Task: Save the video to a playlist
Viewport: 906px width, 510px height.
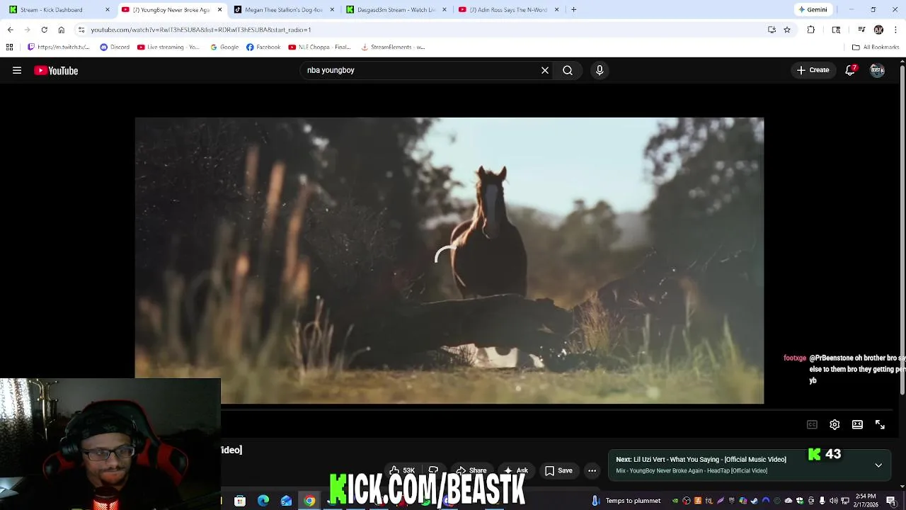Action: 558,470
